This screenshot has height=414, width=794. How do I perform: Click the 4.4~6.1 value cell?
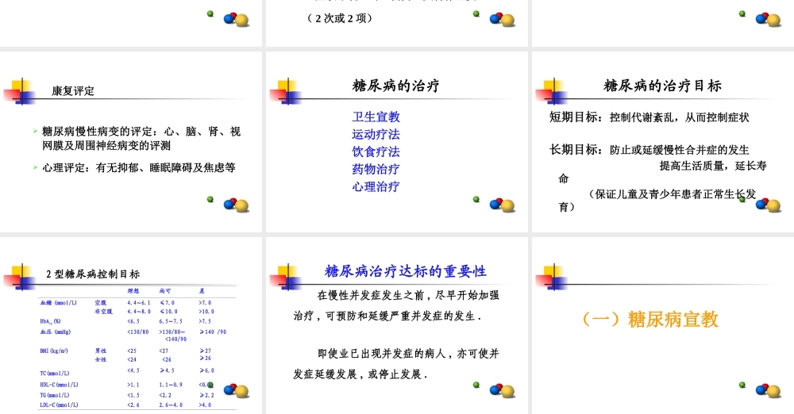point(139,303)
